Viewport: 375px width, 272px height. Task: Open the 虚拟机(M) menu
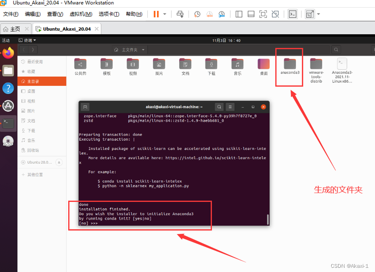[x=81, y=14]
